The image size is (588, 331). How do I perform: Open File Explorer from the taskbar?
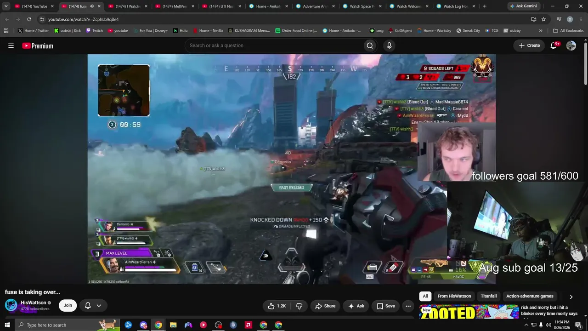173,325
